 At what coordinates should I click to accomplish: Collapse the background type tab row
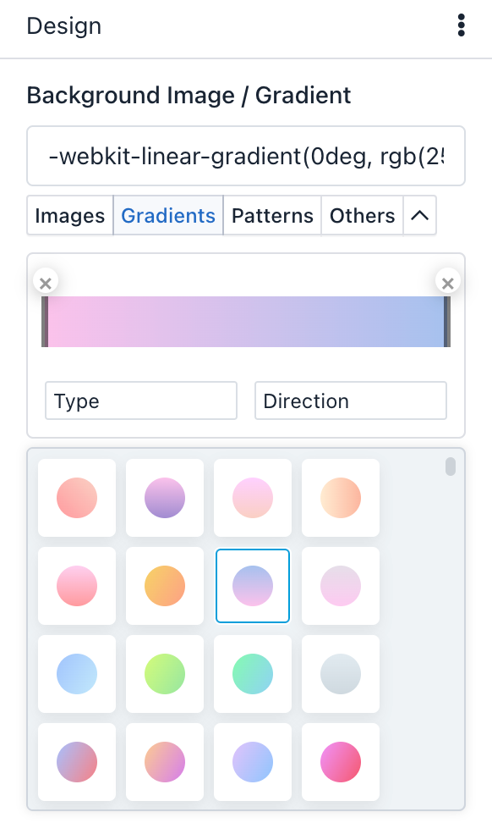[419, 216]
